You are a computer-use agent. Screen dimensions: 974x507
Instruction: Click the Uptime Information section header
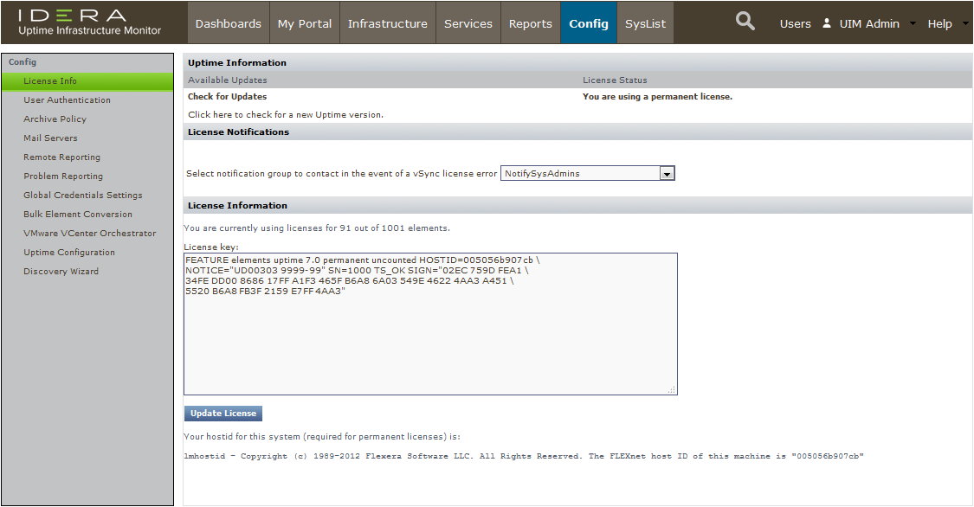click(x=237, y=62)
